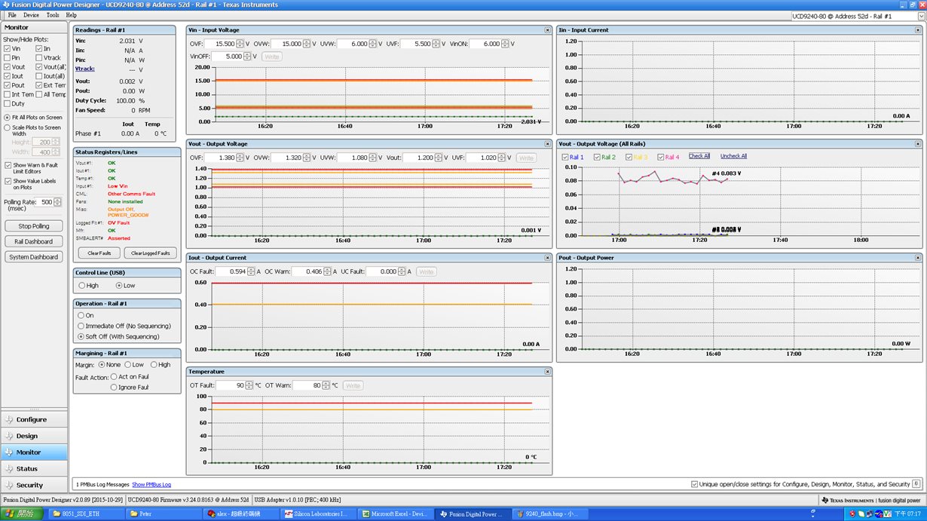Click the Show PMBus Log link

(151, 484)
